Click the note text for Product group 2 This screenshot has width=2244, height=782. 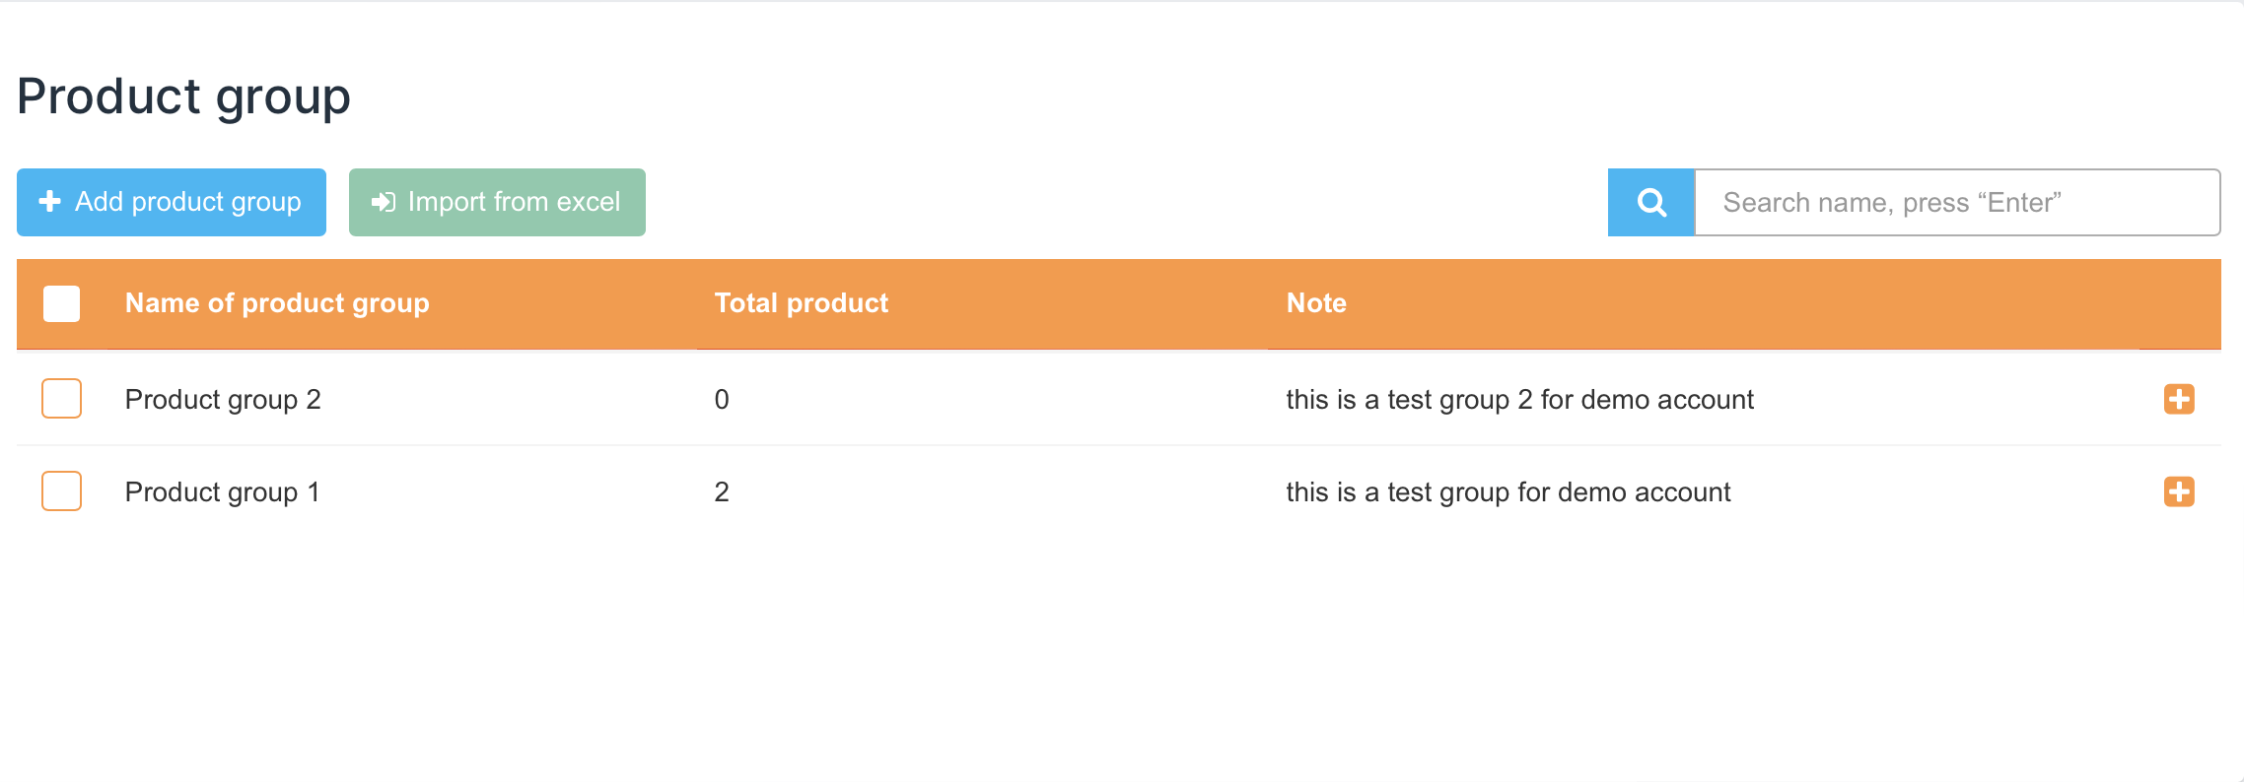point(1519,400)
